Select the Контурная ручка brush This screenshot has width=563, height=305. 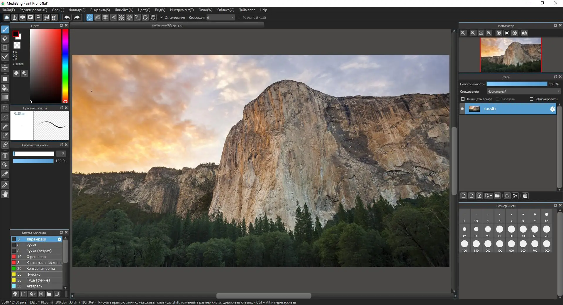[37, 269]
